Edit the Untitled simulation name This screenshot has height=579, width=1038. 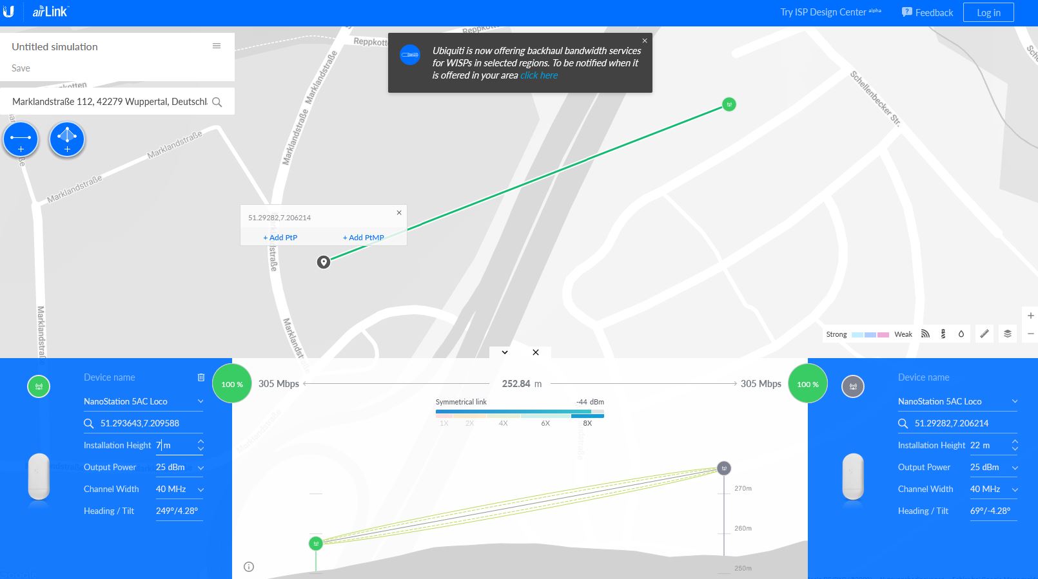coord(55,46)
